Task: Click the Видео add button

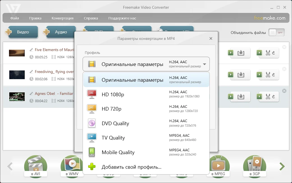Action: (x=22, y=32)
